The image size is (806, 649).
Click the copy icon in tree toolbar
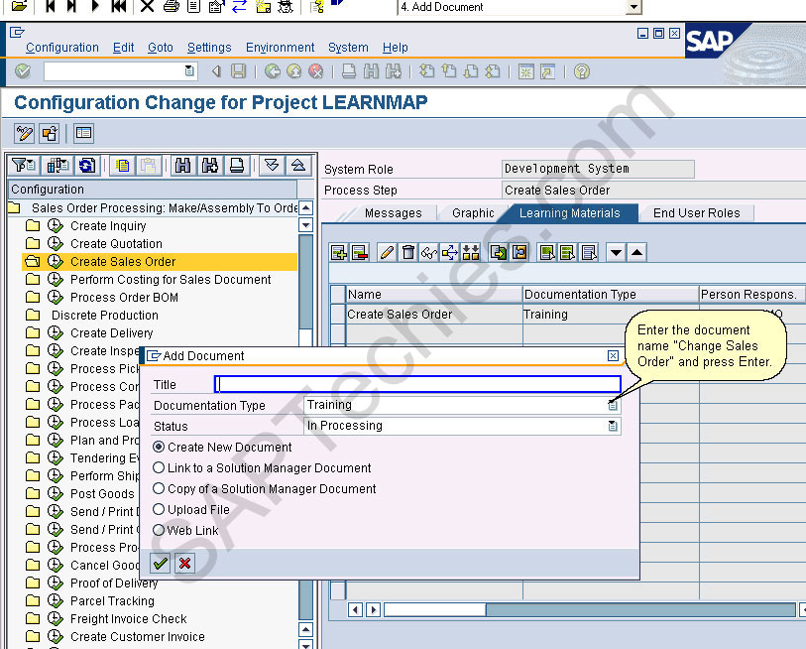122,166
